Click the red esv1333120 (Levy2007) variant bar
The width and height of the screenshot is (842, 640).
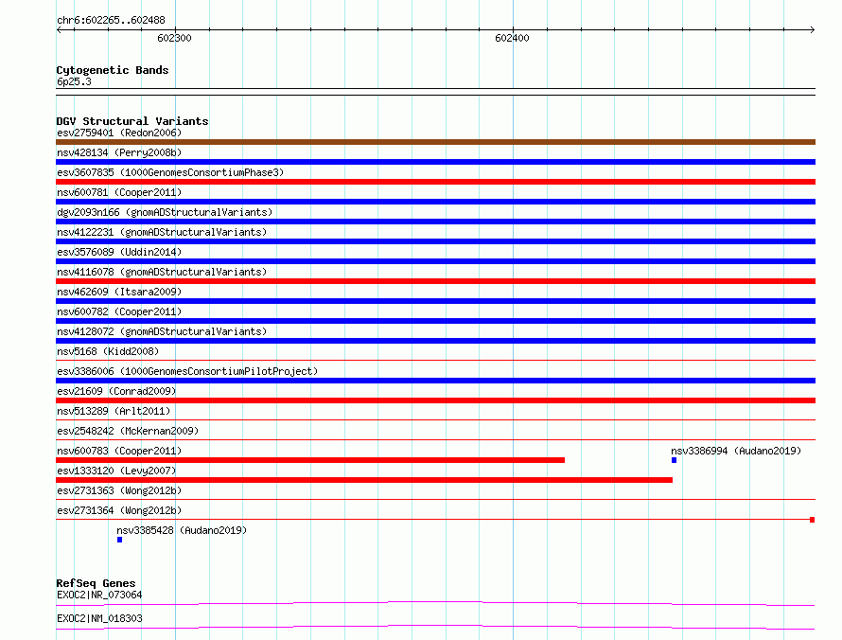[x=364, y=480]
